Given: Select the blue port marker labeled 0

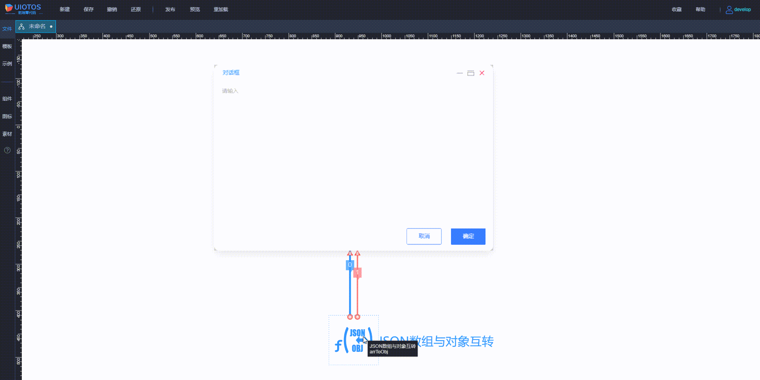Looking at the screenshot, I should [349, 265].
